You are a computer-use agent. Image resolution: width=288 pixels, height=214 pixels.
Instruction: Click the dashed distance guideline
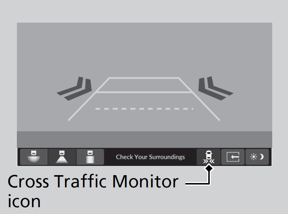(x=144, y=109)
